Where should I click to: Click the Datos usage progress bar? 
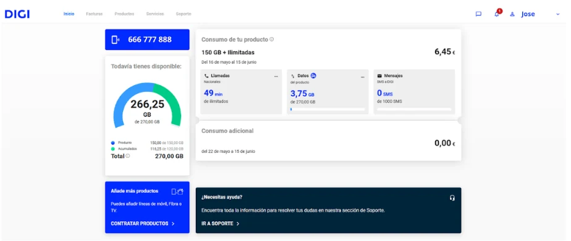[x=328, y=109]
